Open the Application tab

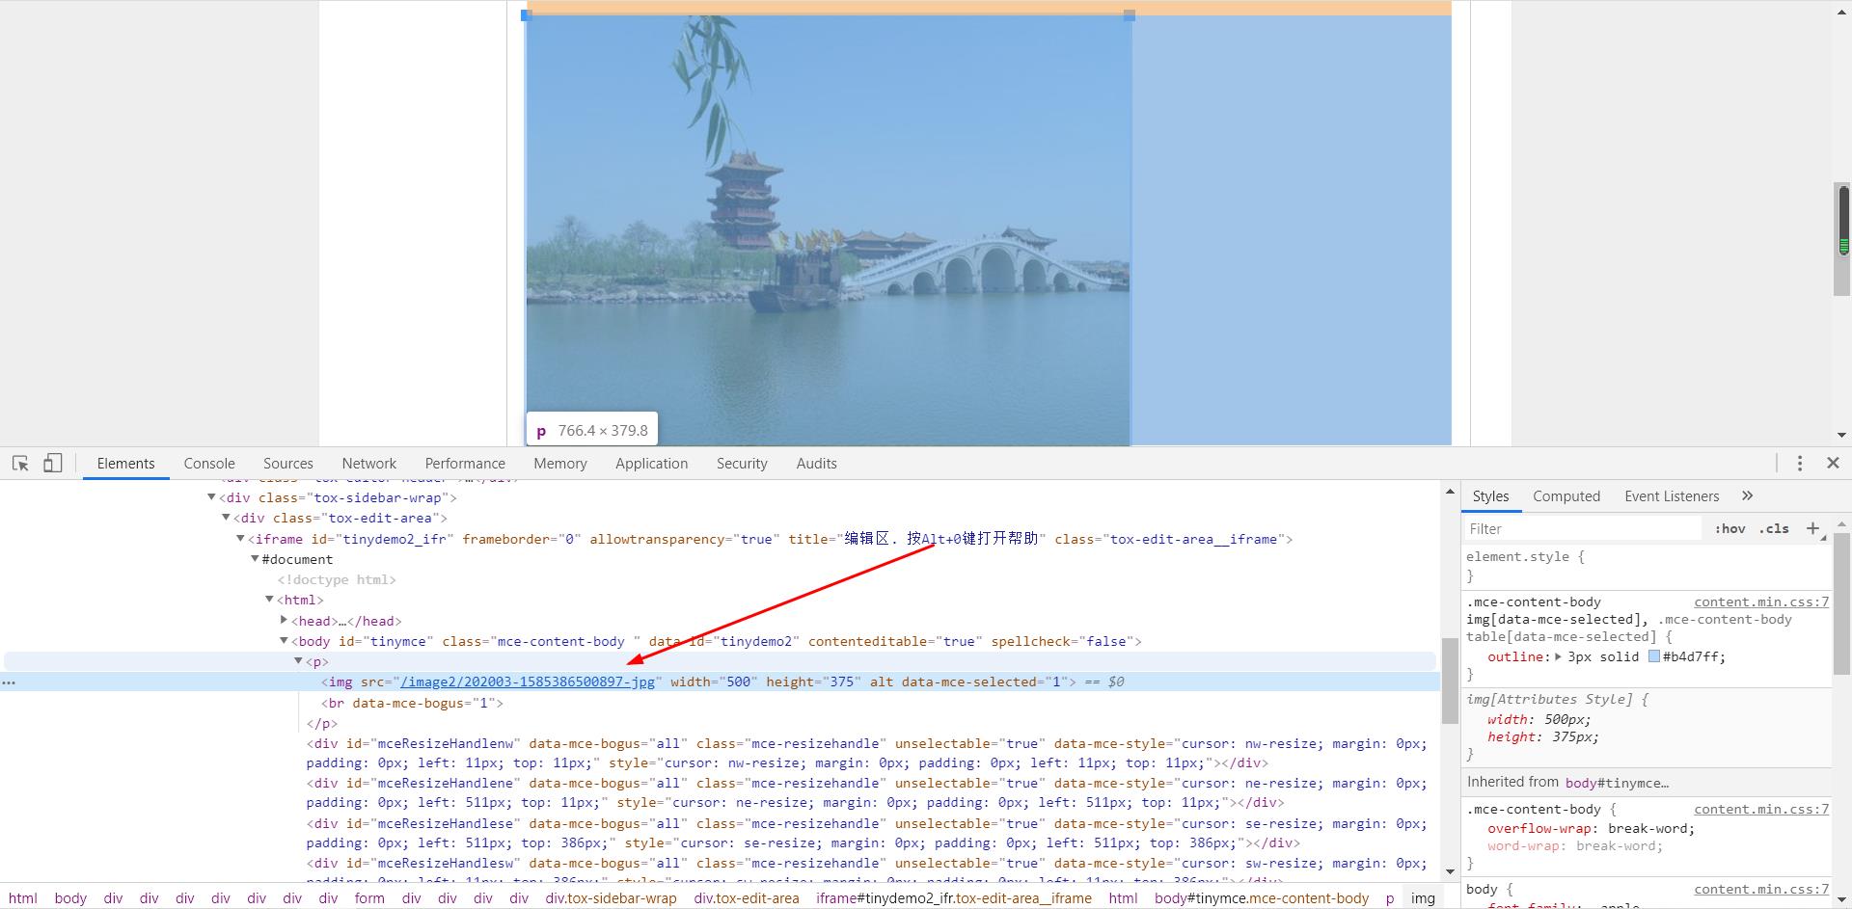pyautogui.click(x=651, y=464)
